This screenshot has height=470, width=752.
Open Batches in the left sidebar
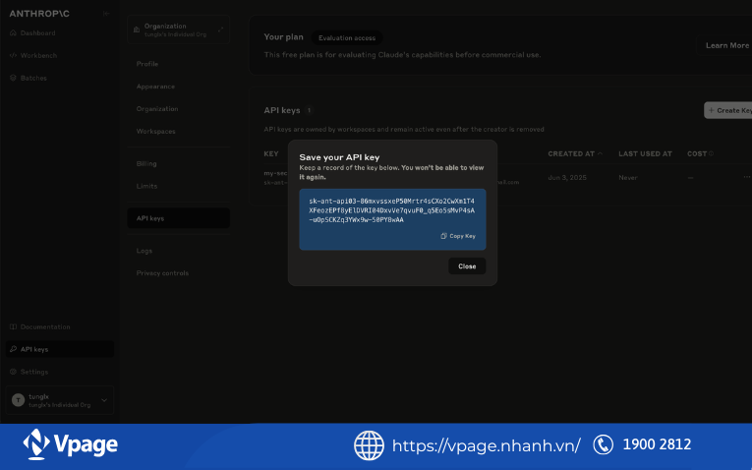click(33, 78)
